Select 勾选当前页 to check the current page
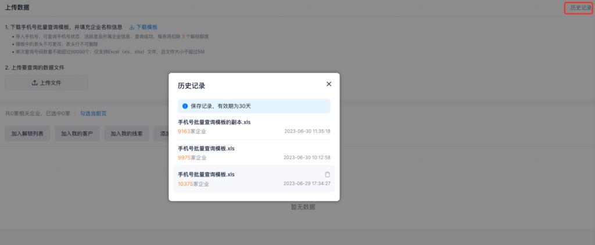 [x=93, y=113]
